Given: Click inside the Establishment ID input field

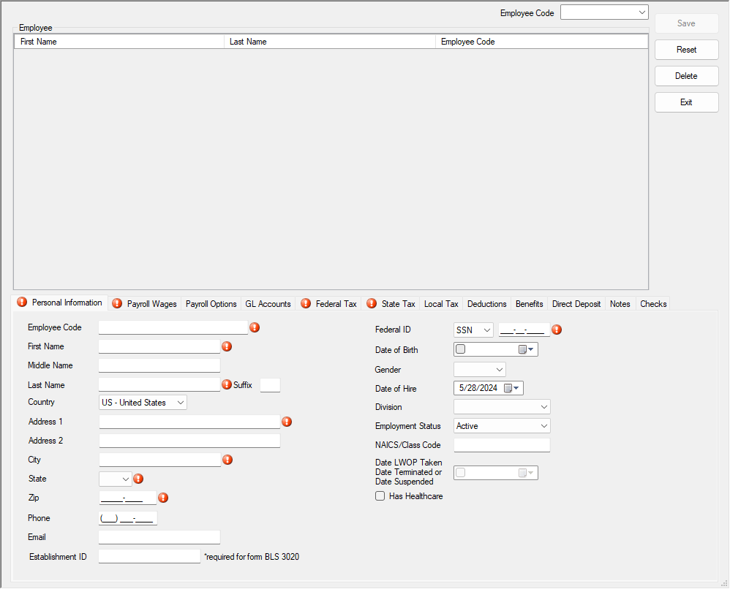Looking at the screenshot, I should (x=149, y=556).
